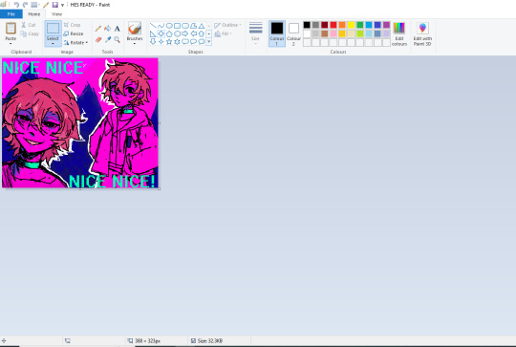Choose the Rounded rectangular callout shape
This screenshot has height=347, width=516.
coord(185,41)
